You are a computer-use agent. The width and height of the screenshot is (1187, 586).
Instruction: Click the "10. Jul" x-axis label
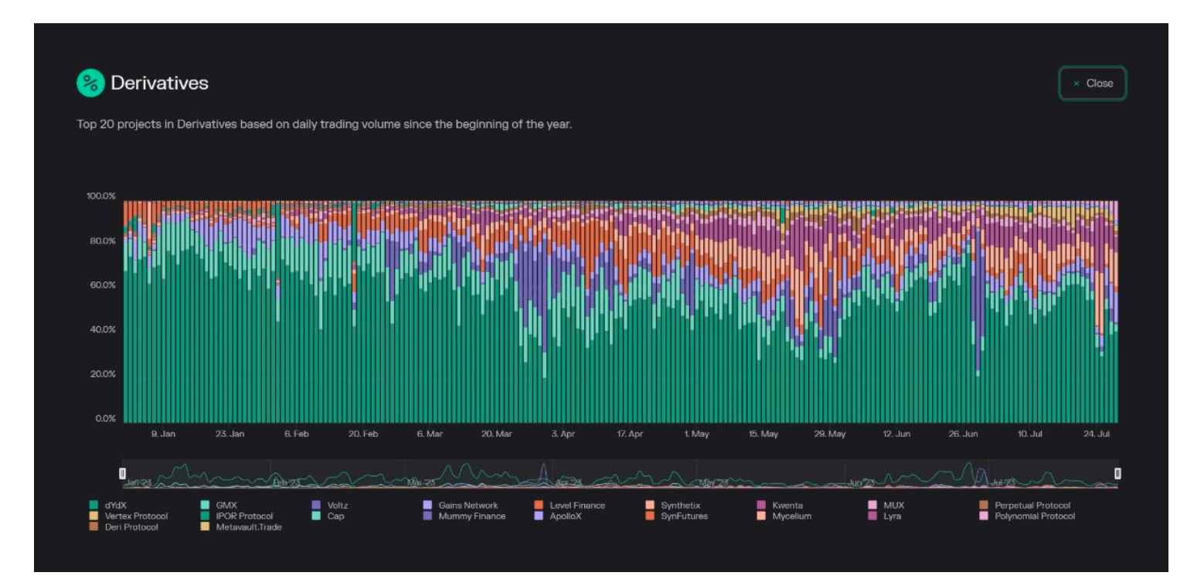point(1030,434)
